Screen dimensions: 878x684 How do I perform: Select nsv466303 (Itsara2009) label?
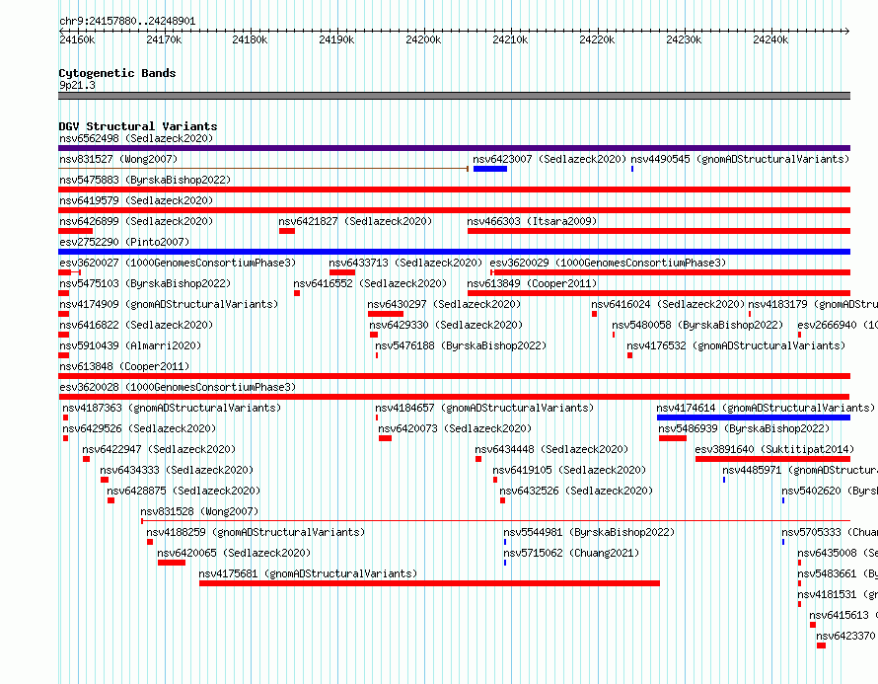click(x=532, y=221)
